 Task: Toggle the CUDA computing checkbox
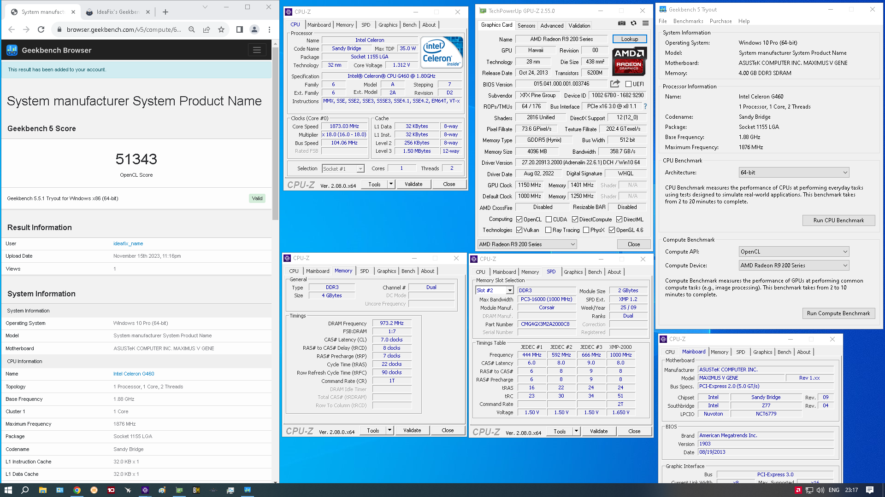549,220
